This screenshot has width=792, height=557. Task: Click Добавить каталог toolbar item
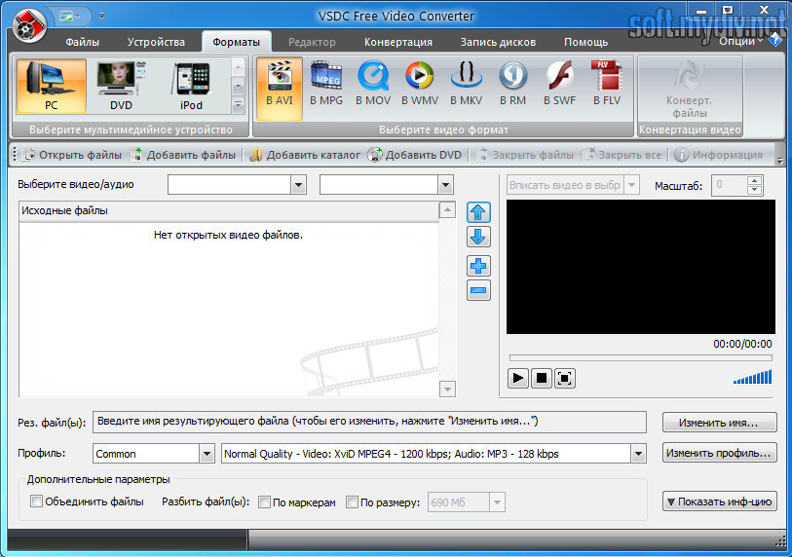305,155
